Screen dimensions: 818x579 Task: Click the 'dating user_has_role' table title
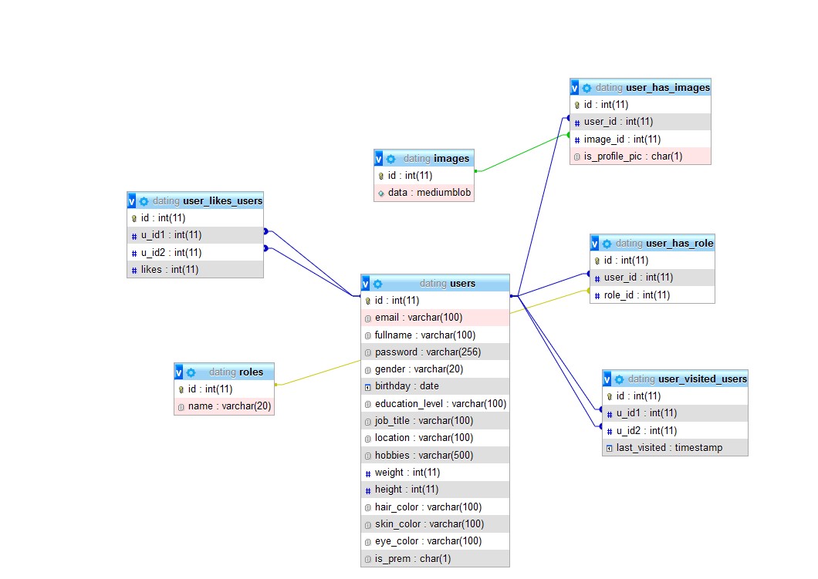click(664, 244)
